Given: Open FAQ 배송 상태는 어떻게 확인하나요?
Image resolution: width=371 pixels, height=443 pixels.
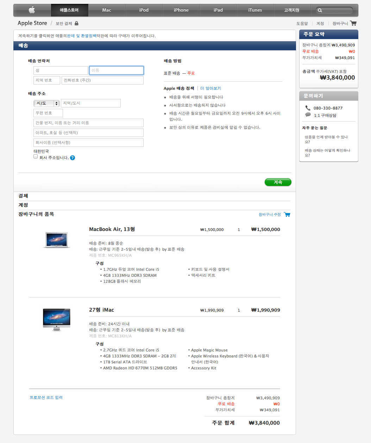Looking at the screenshot, I should click(x=327, y=153).
